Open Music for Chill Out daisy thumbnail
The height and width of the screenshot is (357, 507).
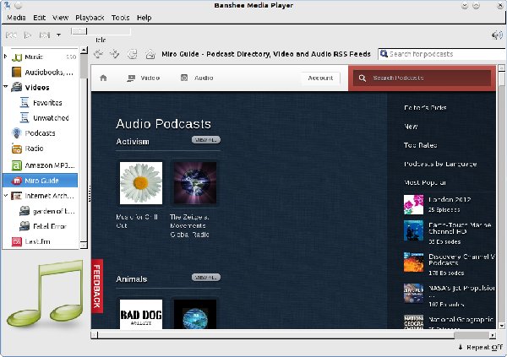tap(141, 183)
